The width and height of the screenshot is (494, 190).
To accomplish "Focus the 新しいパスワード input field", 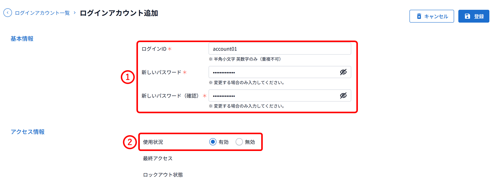I will tap(280, 72).
